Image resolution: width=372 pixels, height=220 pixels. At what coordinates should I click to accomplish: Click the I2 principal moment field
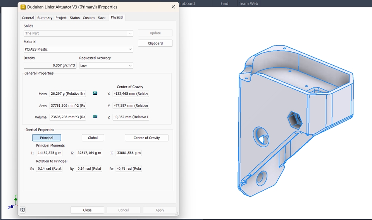coord(89,153)
